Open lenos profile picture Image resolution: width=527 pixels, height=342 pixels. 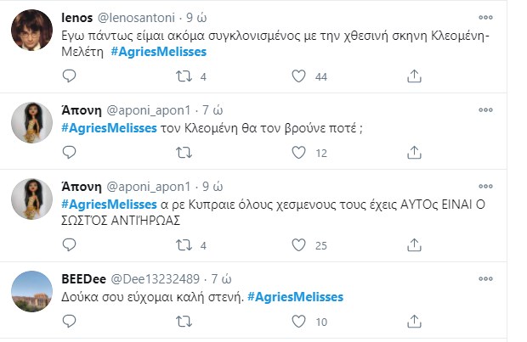coord(32,35)
